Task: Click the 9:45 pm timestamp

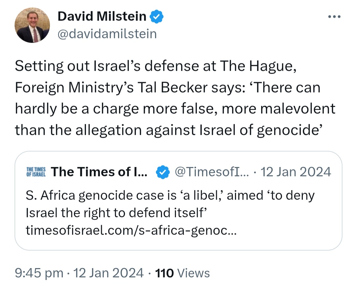Action: click(39, 273)
